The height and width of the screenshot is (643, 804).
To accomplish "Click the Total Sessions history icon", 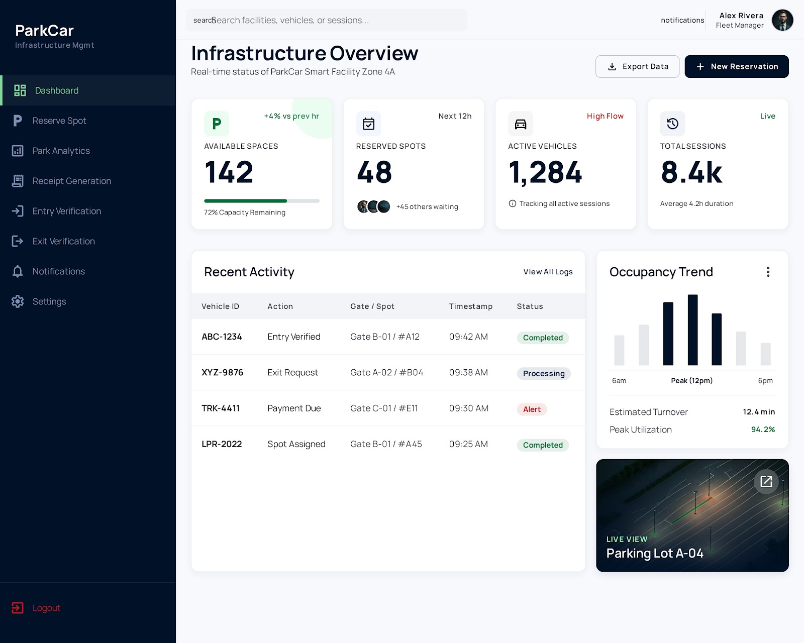I will [672, 124].
